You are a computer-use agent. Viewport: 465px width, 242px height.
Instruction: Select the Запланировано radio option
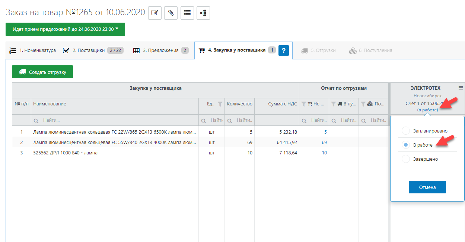[x=406, y=131]
